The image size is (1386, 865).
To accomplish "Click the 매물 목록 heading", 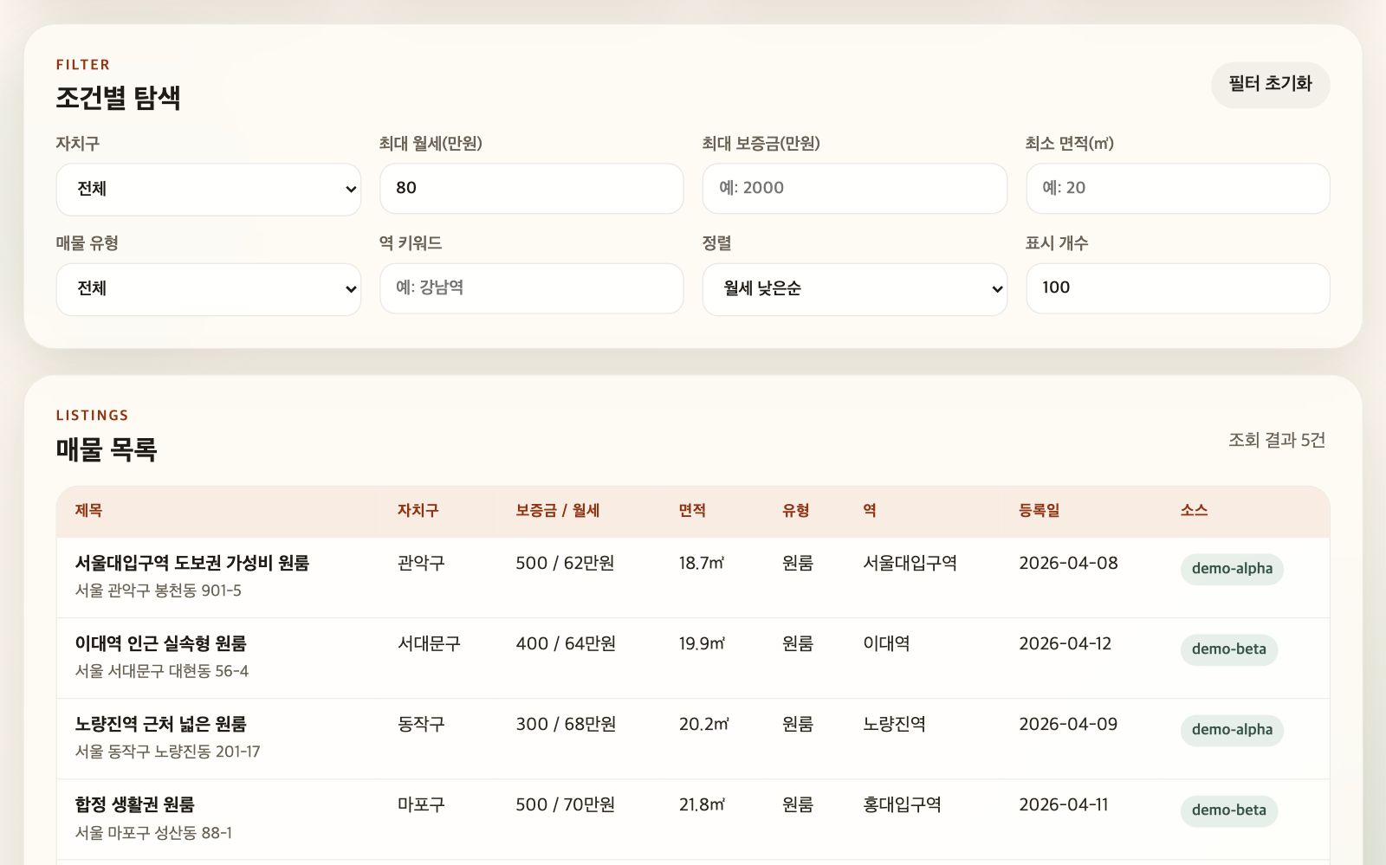I will coord(107,449).
